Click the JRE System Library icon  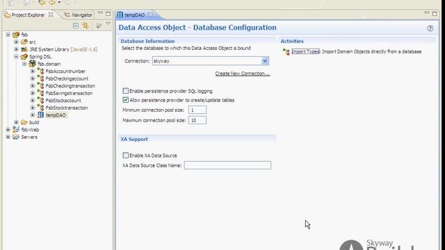(24, 49)
